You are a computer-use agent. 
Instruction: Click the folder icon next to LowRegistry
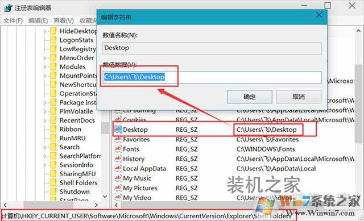53,49
